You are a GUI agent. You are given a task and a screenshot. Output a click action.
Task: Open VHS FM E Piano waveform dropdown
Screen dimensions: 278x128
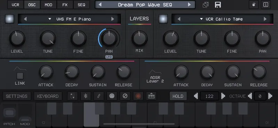coord(69,19)
